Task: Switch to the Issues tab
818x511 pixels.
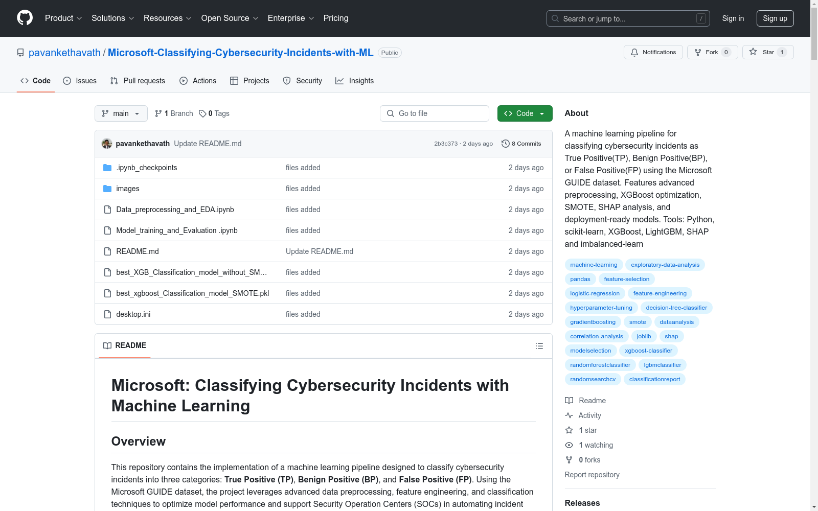Action: [80, 81]
